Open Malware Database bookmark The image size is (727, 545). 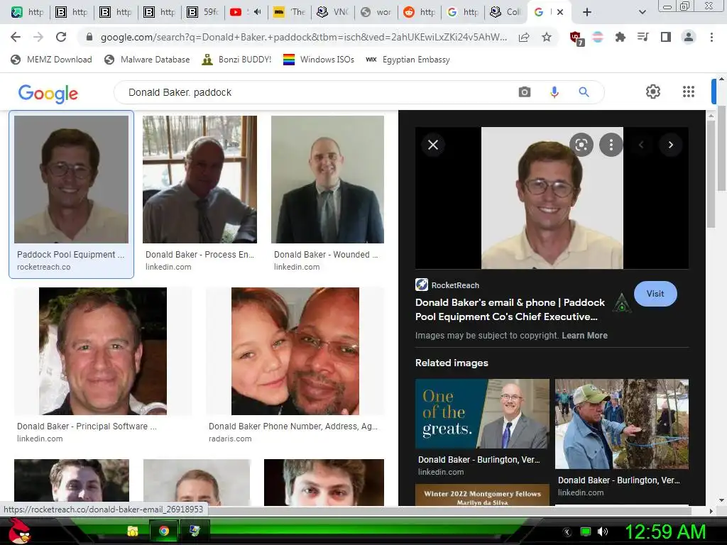point(147,60)
